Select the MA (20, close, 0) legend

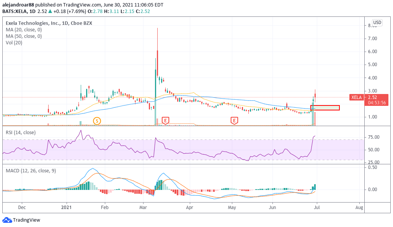[x=24, y=29]
